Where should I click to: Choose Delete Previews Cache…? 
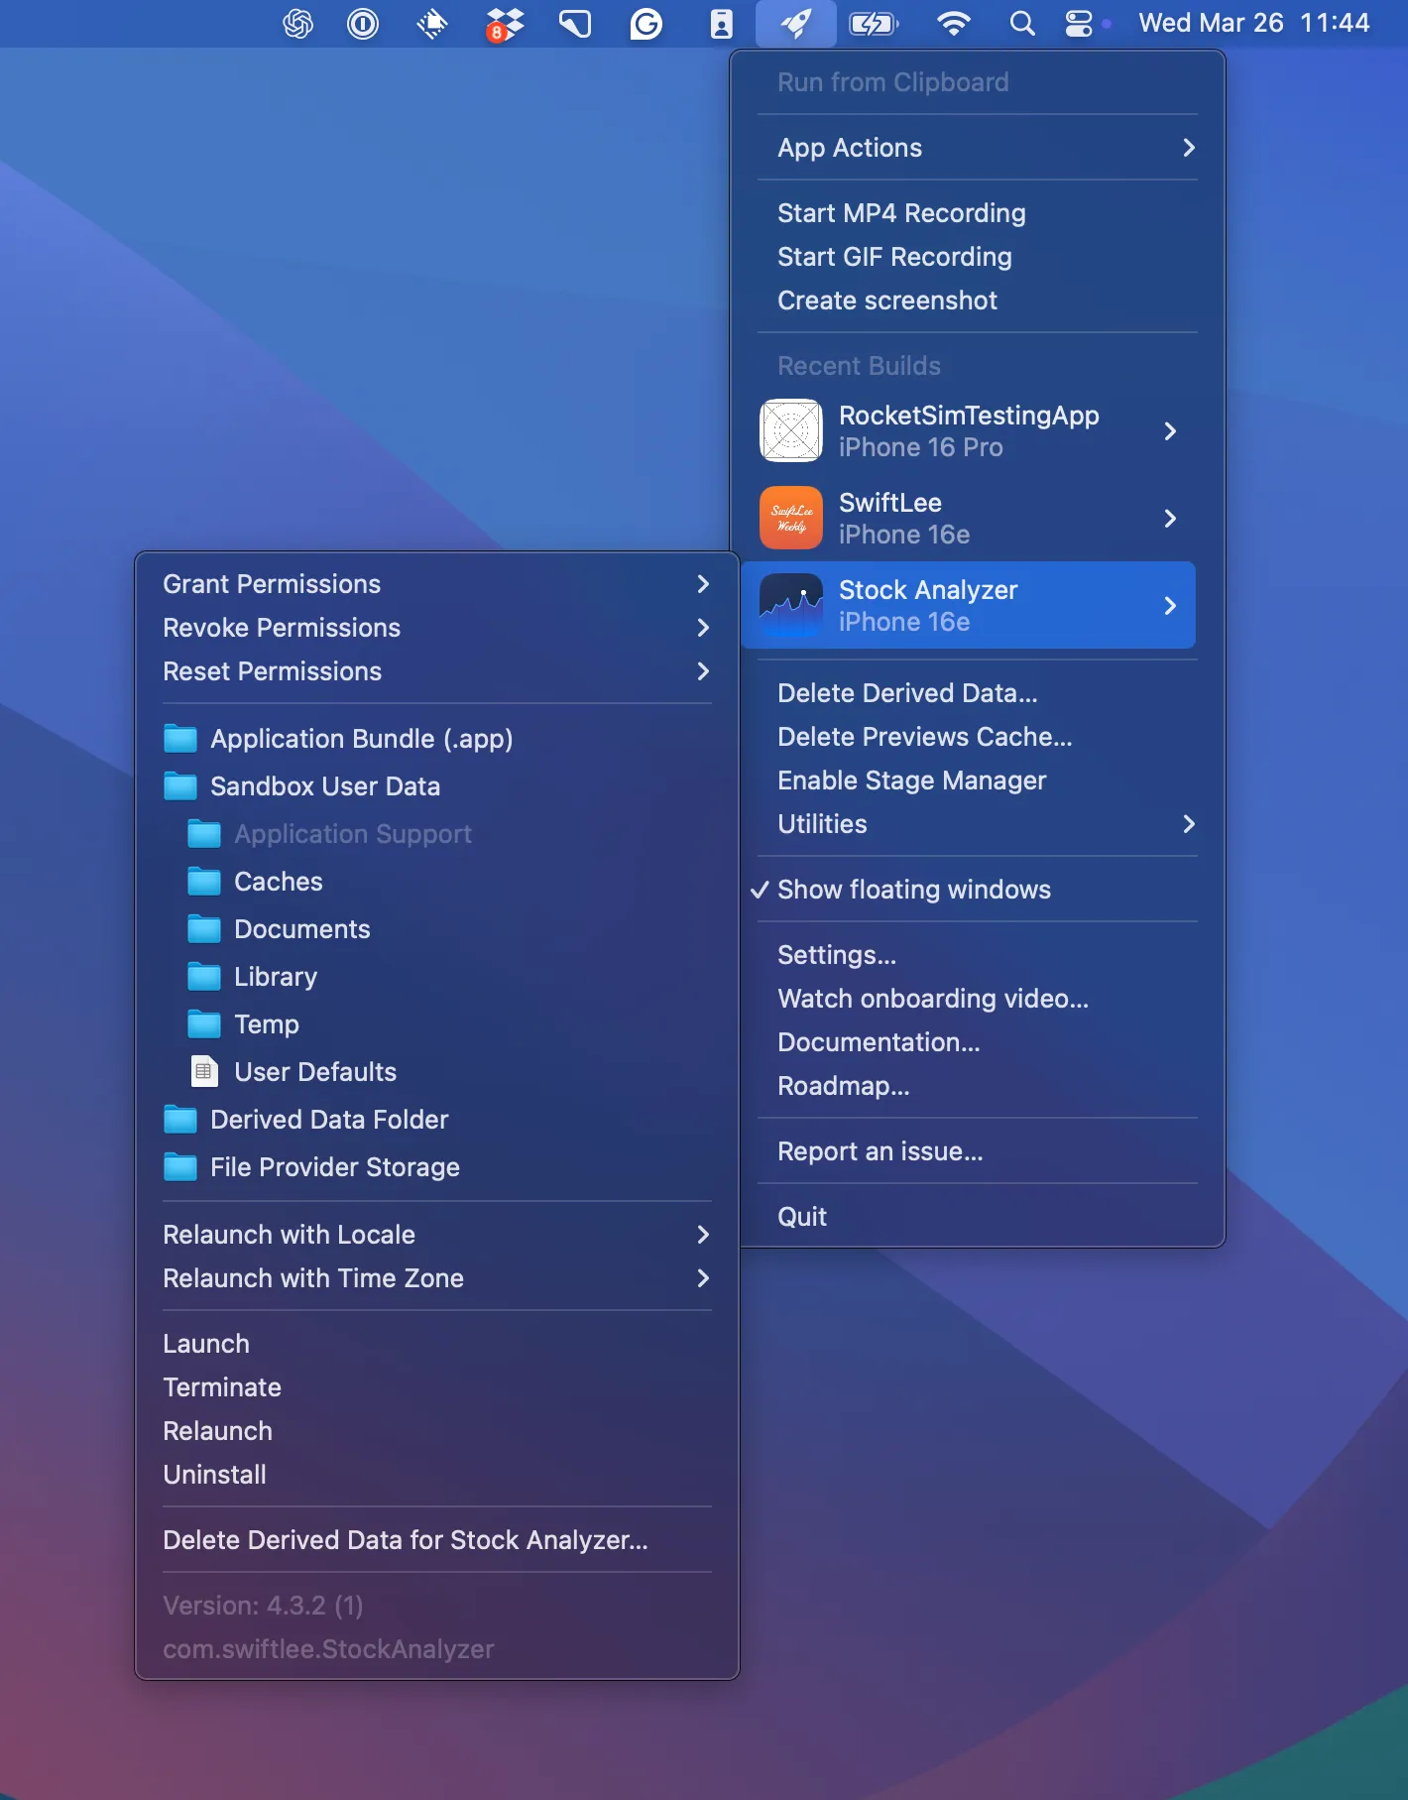point(925,737)
